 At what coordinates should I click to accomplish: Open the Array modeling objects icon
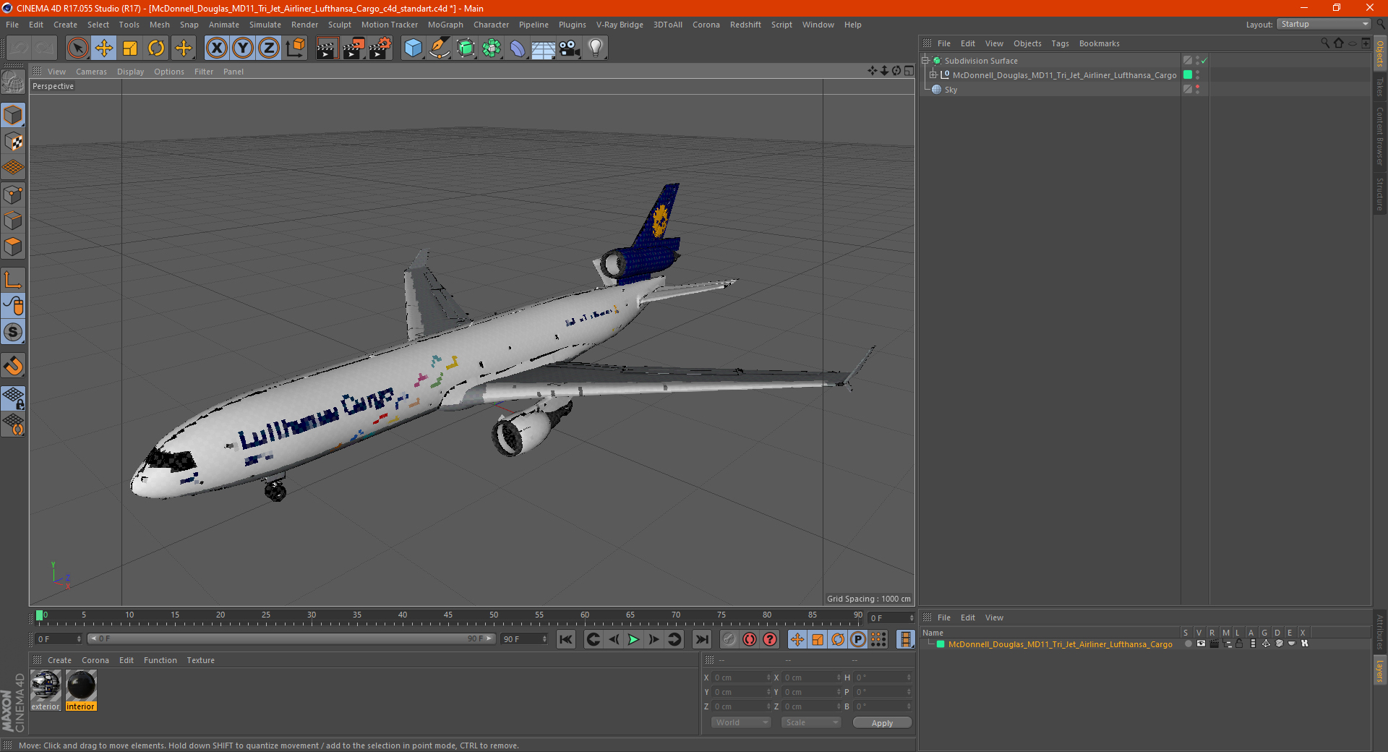click(x=492, y=48)
